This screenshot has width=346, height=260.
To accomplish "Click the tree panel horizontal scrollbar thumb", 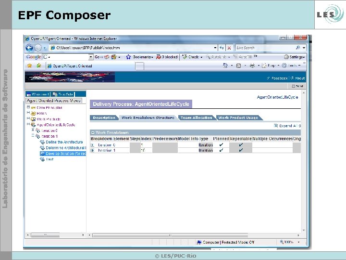I will pos(45,235).
